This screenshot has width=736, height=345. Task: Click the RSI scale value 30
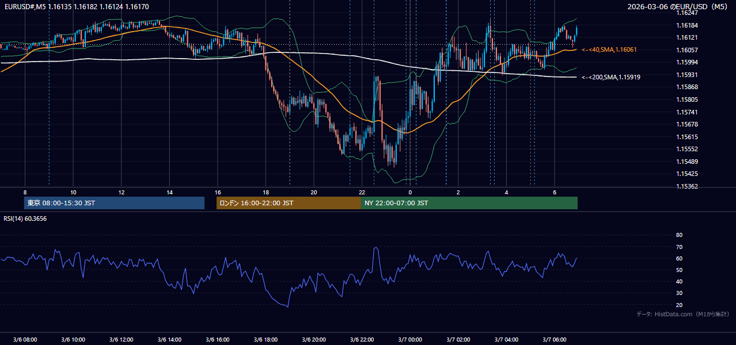coord(679,293)
